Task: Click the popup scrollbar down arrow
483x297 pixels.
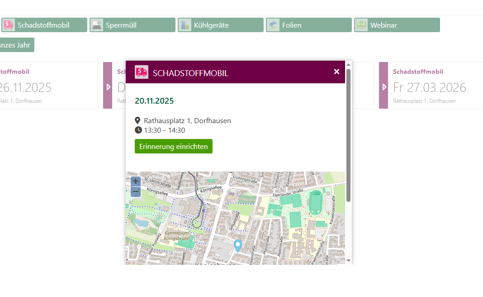Action: tap(348, 261)
